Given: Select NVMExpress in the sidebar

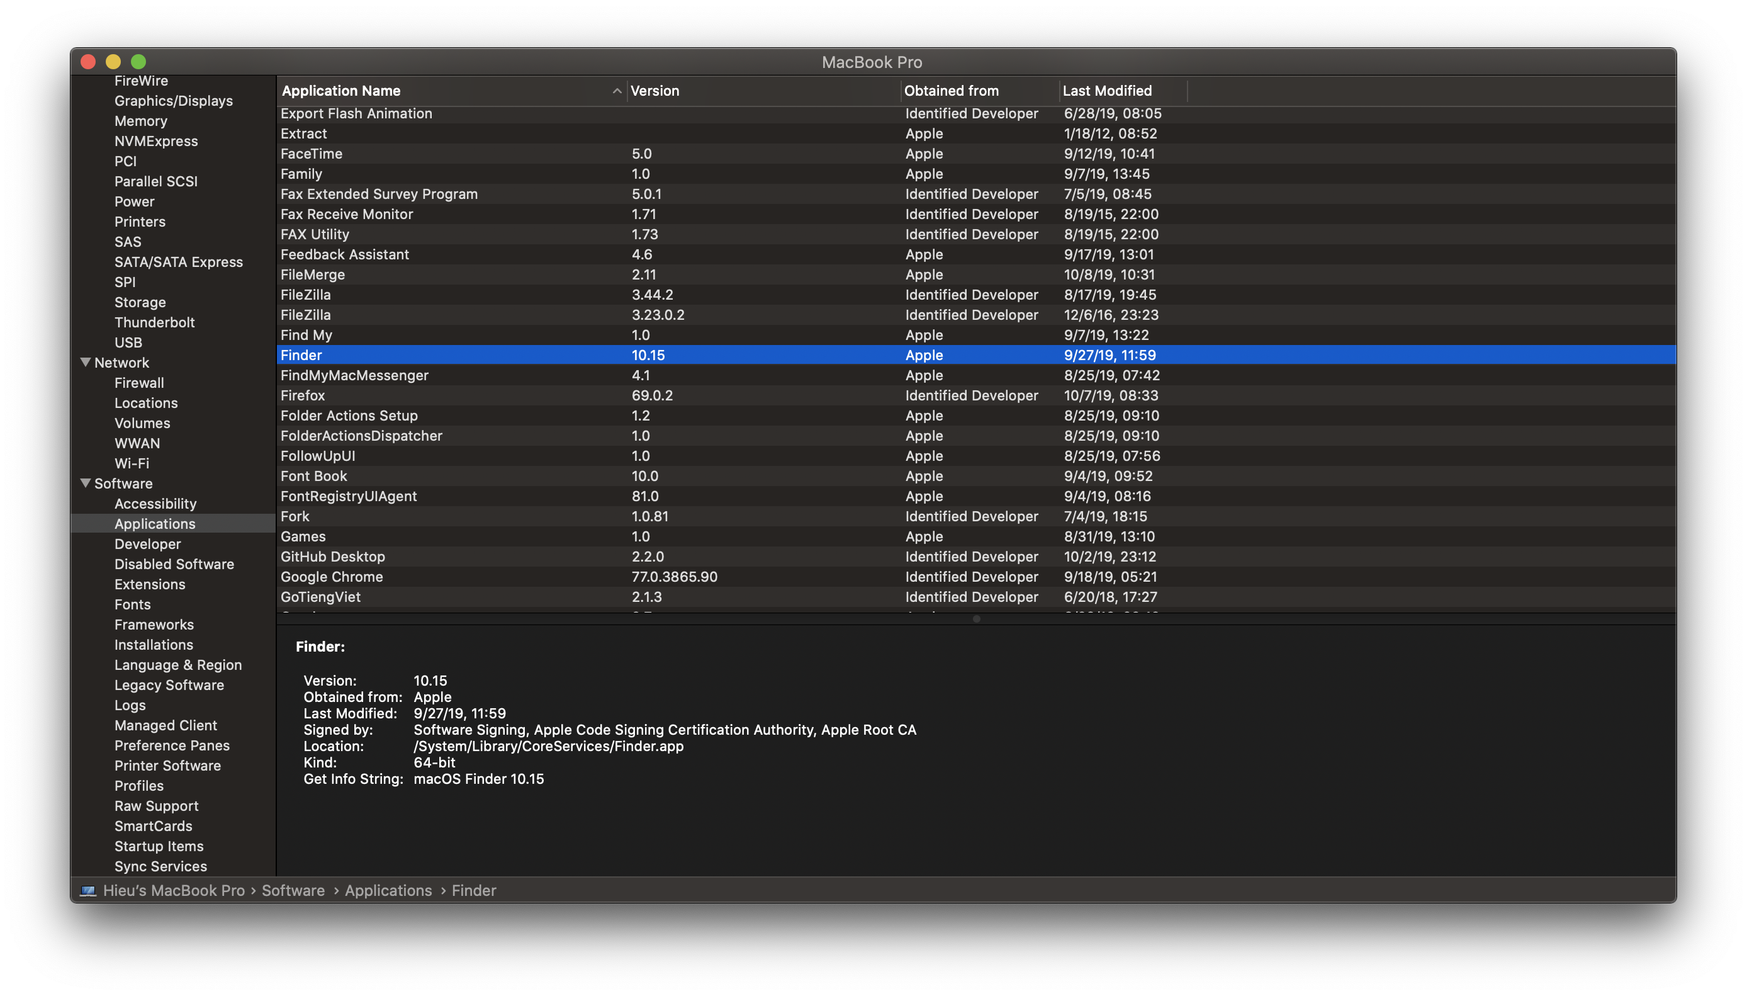Looking at the screenshot, I should (155, 141).
